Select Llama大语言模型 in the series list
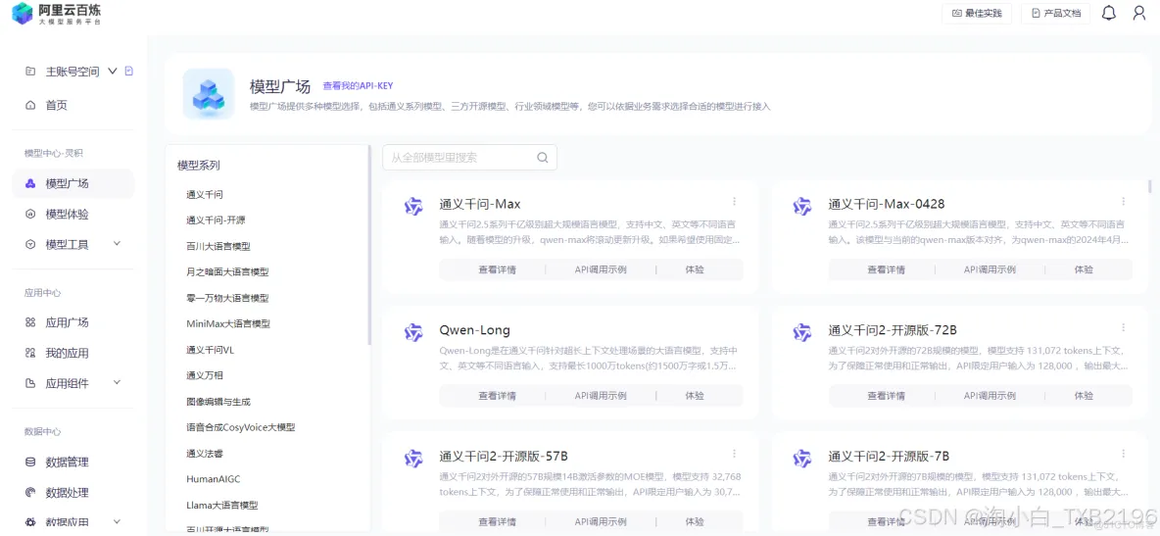The height and width of the screenshot is (536, 1160). point(222,505)
